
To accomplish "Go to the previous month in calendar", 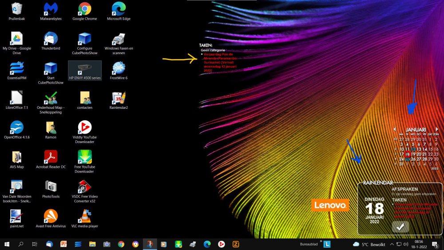I will [395, 130].
